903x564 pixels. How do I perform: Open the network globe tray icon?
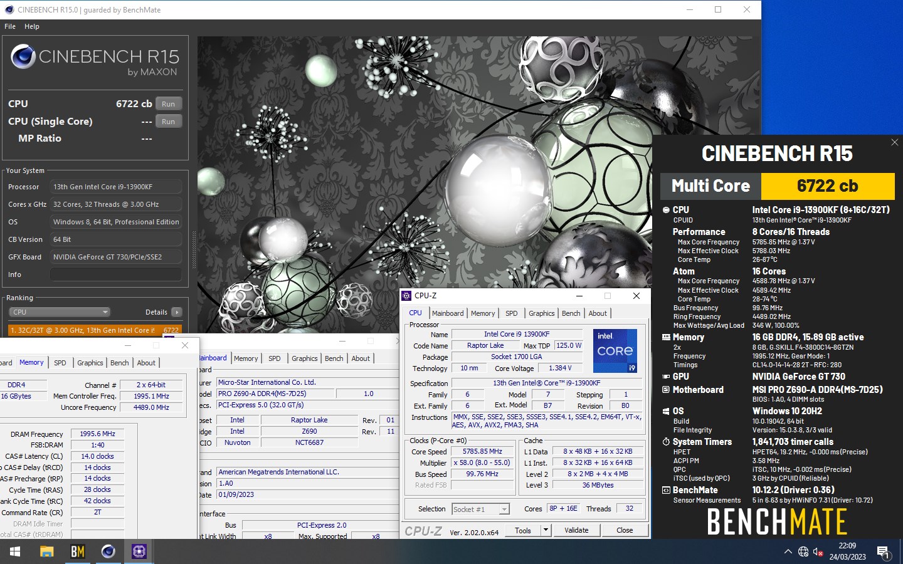pos(803,551)
